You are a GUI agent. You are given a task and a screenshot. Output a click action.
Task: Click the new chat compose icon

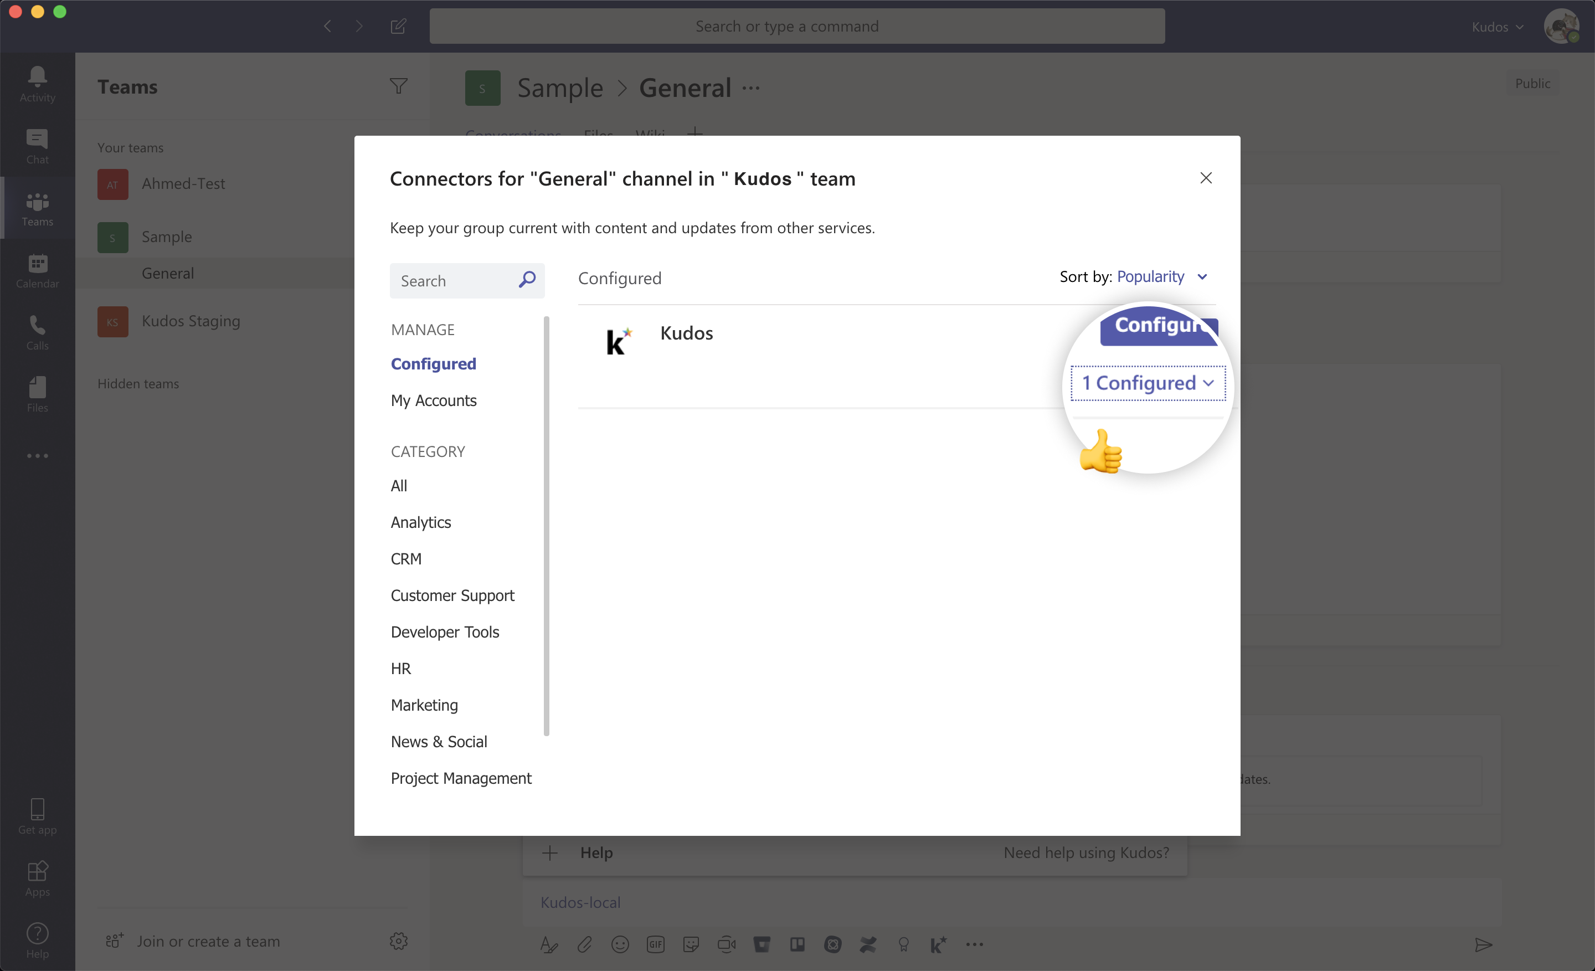click(398, 26)
